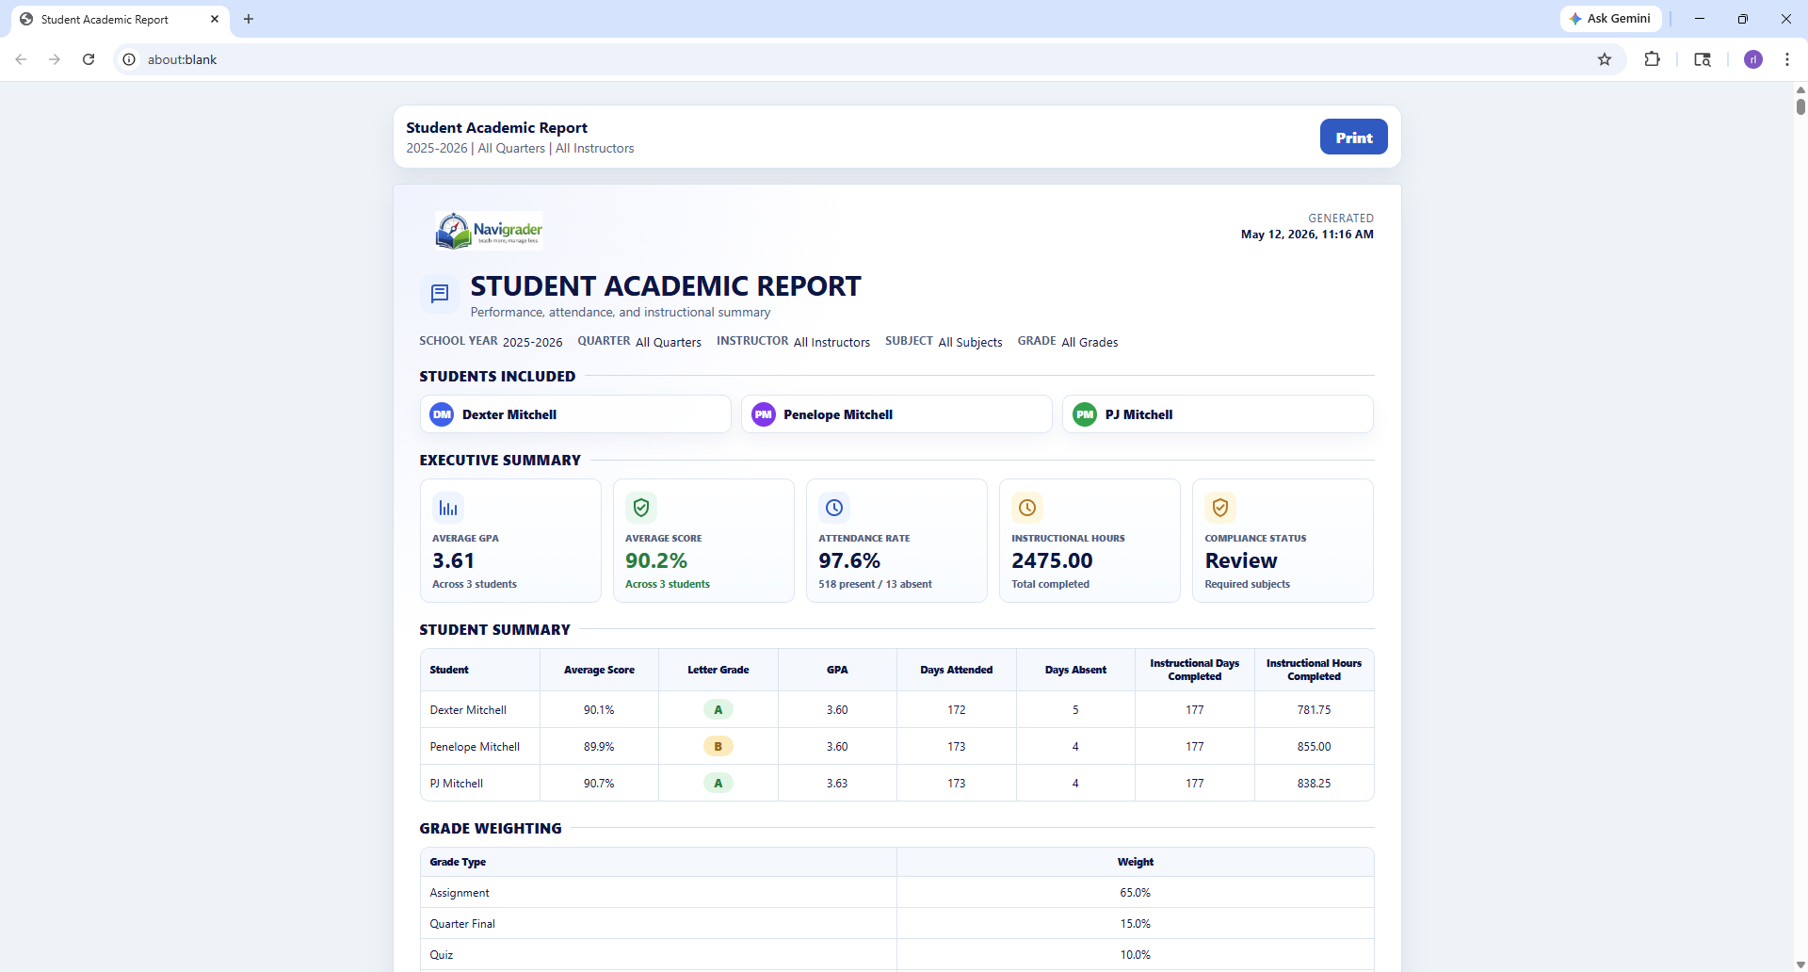Click the Compliance Status Review text
1808x972 pixels.
click(1241, 560)
